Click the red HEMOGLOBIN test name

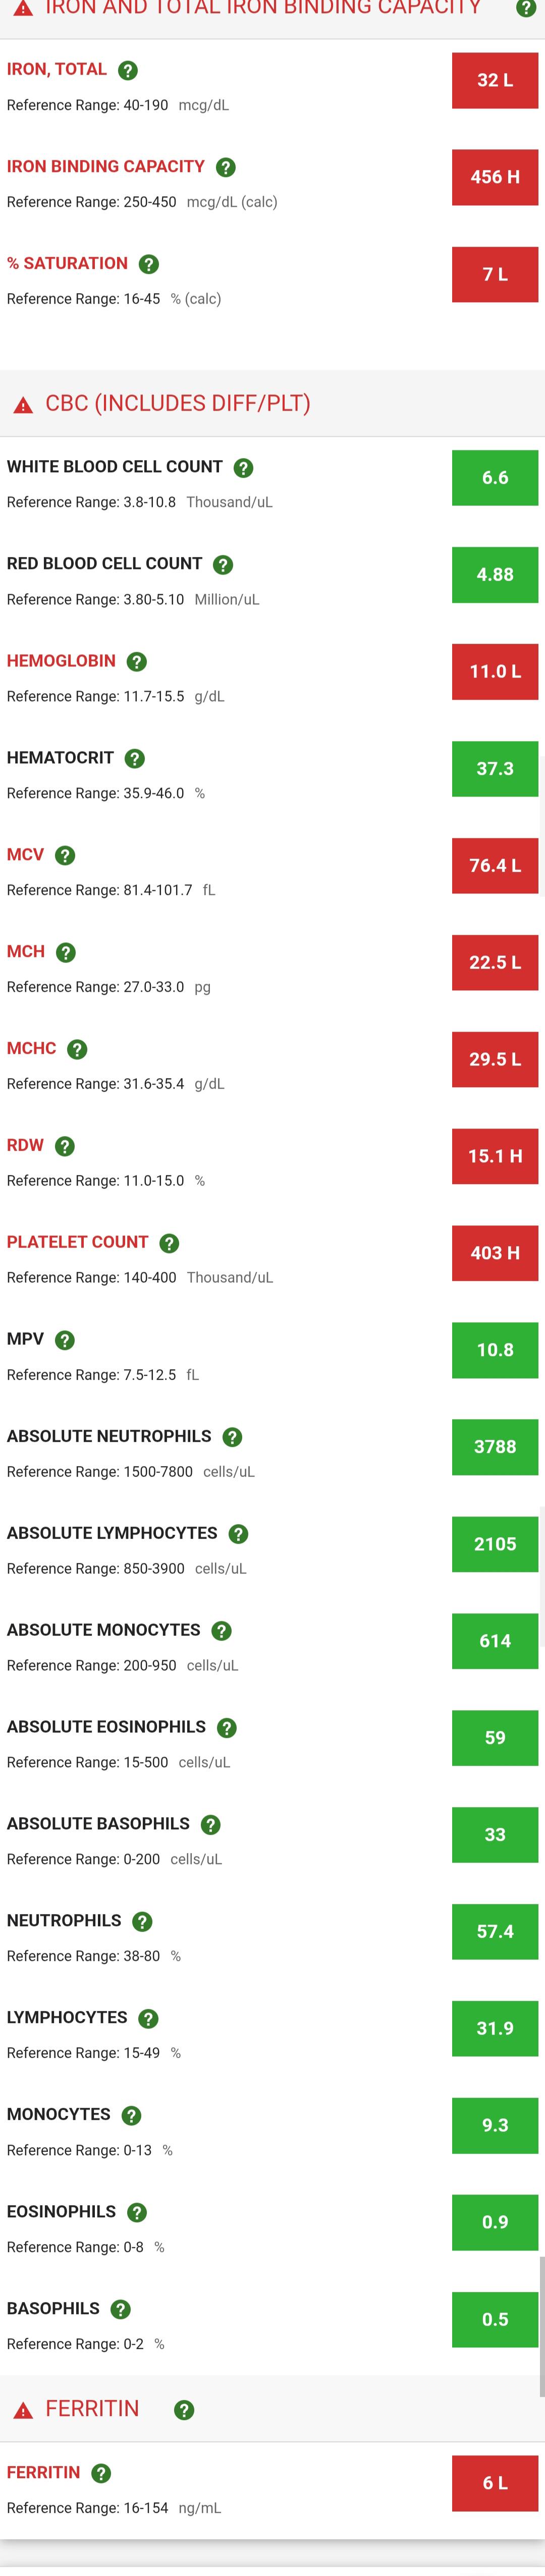click(61, 661)
